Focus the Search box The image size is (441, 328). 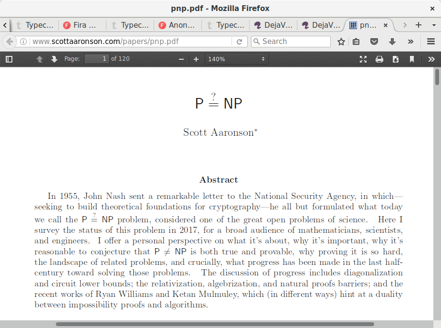[x=291, y=42]
